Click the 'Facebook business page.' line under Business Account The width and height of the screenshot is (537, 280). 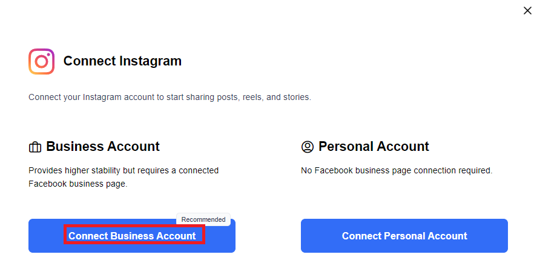coord(77,184)
